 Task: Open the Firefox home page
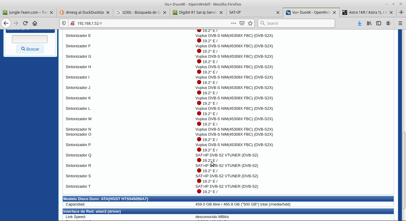pyautogui.click(x=35, y=23)
